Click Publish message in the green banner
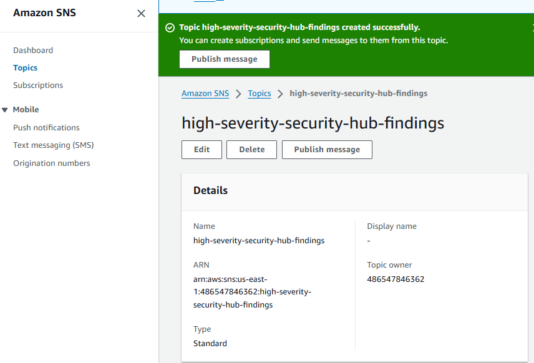Screen dimensions: 534x363 pyautogui.click(x=225, y=59)
